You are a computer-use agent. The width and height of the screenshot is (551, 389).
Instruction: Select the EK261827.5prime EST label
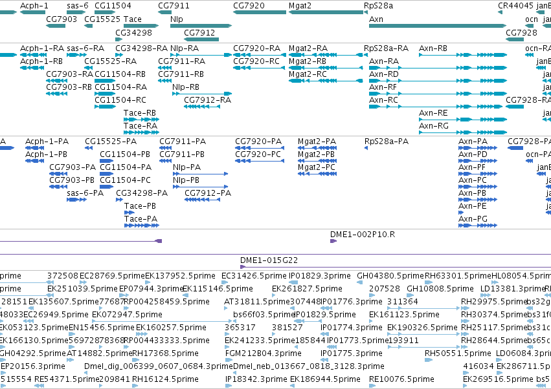click(307, 289)
